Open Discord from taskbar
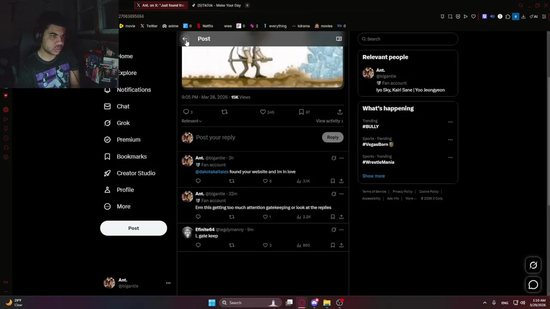The width and height of the screenshot is (550, 309). click(315, 303)
